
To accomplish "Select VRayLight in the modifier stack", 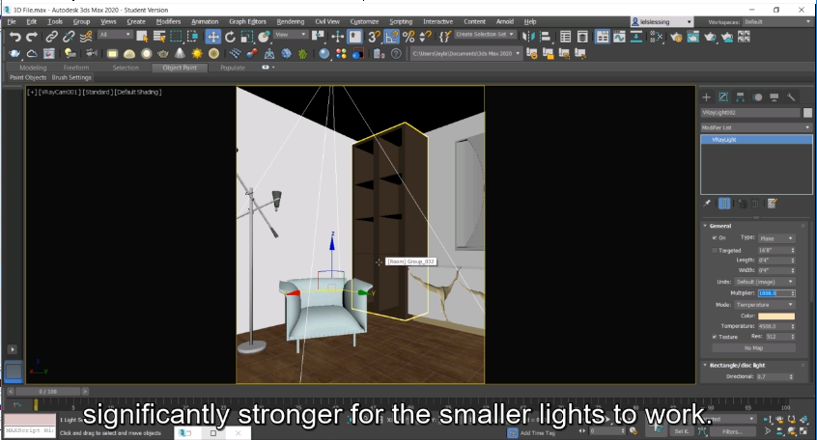I will tap(756, 140).
